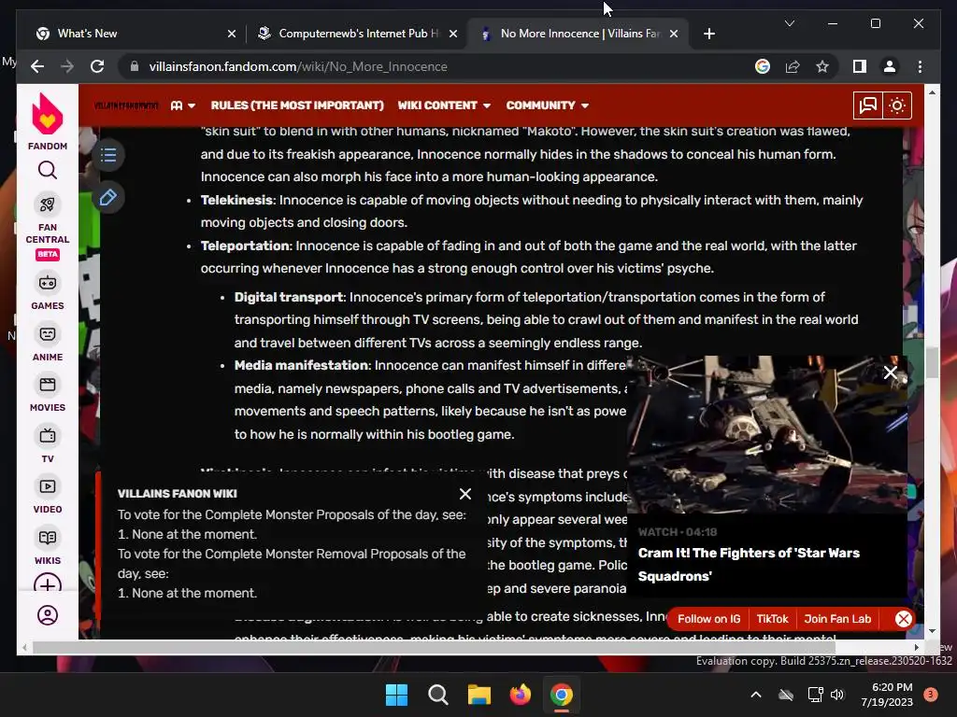
Task: Open the Fandom sidebar search
Action: pos(48,170)
